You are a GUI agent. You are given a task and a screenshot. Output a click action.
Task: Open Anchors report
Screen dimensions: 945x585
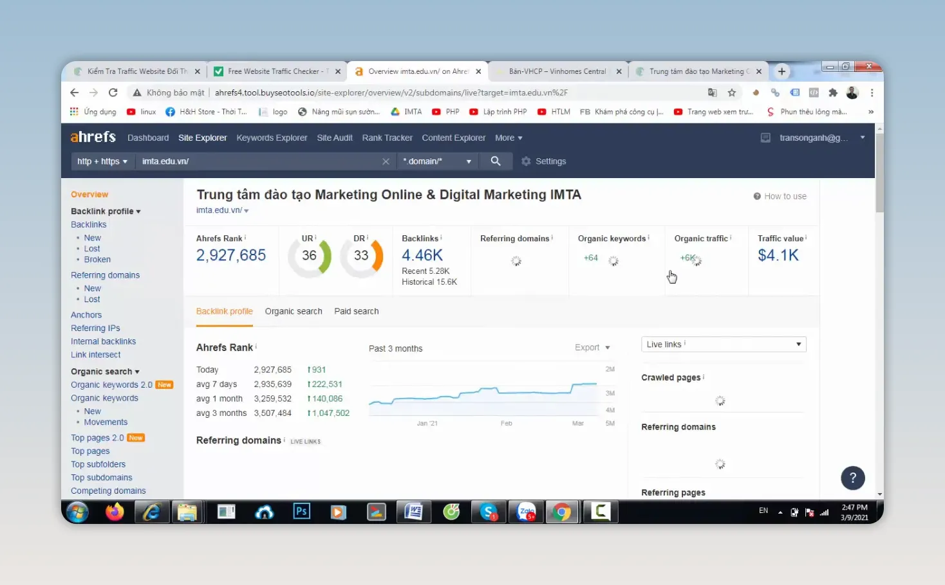(x=86, y=315)
